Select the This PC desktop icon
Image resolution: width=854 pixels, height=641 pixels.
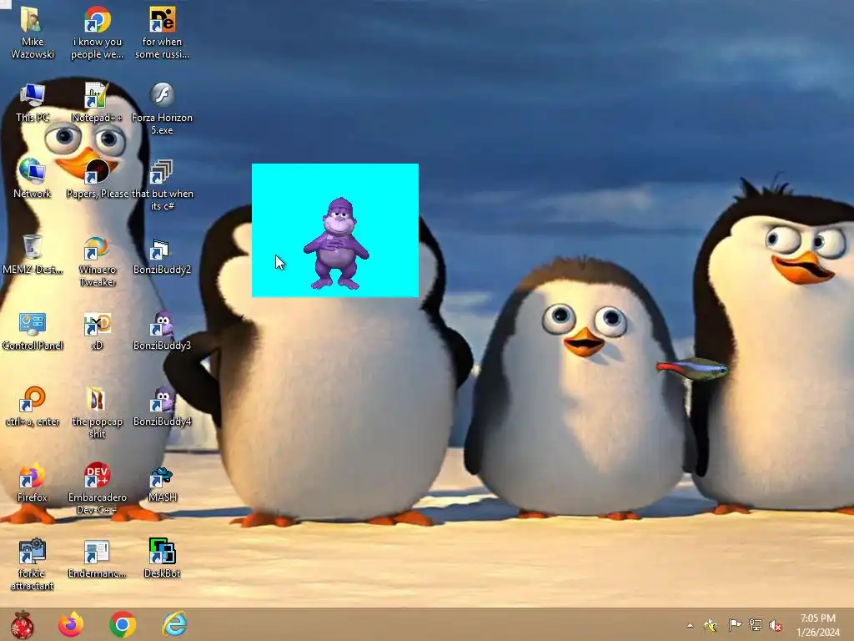[33, 103]
